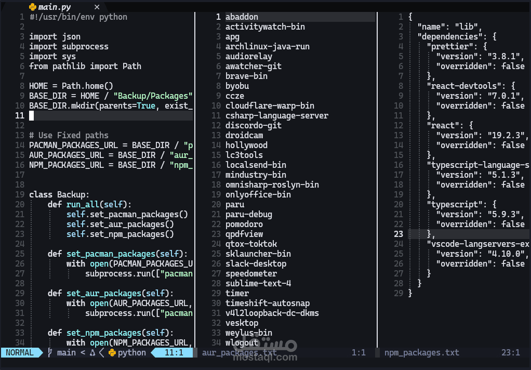
Task: Click the 'csharp-language-server' package row
Action: 277,115
